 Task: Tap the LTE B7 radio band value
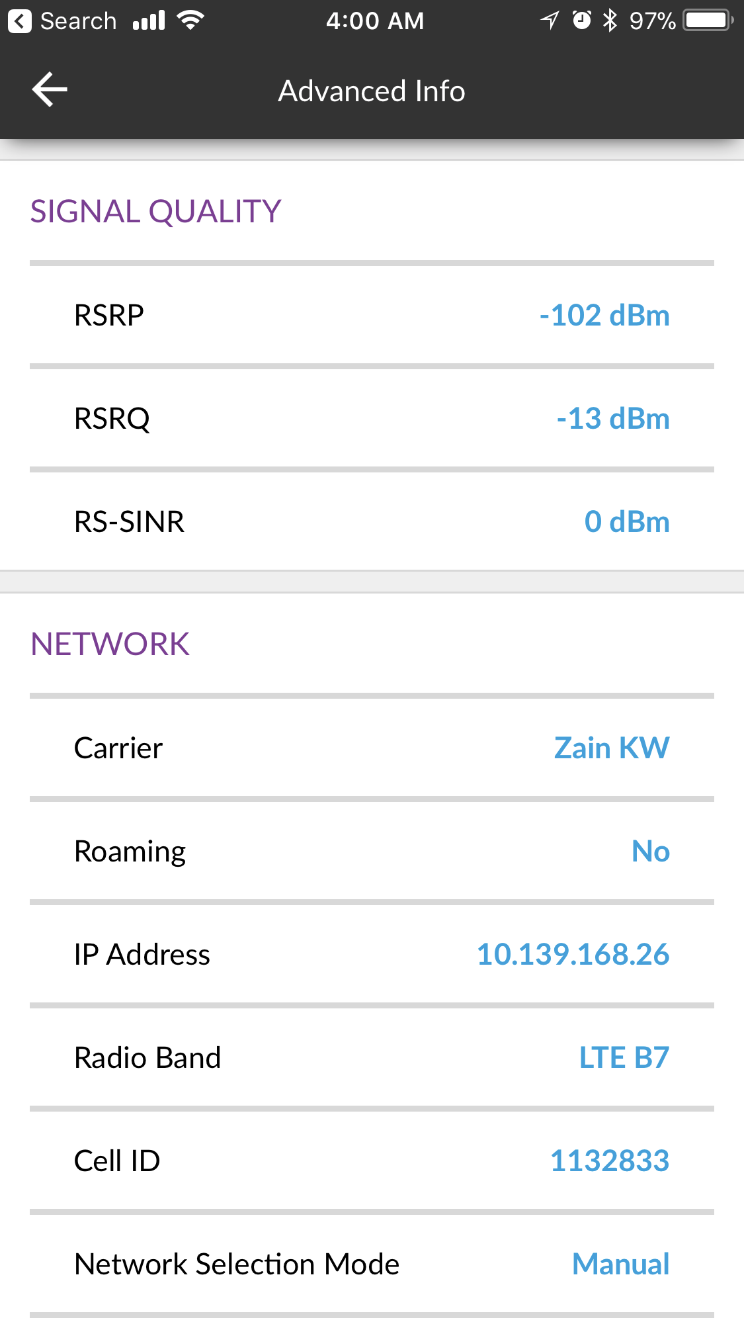tap(624, 1058)
